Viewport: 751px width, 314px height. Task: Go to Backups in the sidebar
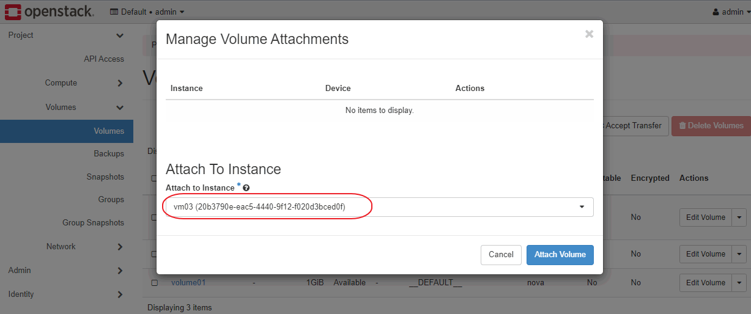pos(109,154)
